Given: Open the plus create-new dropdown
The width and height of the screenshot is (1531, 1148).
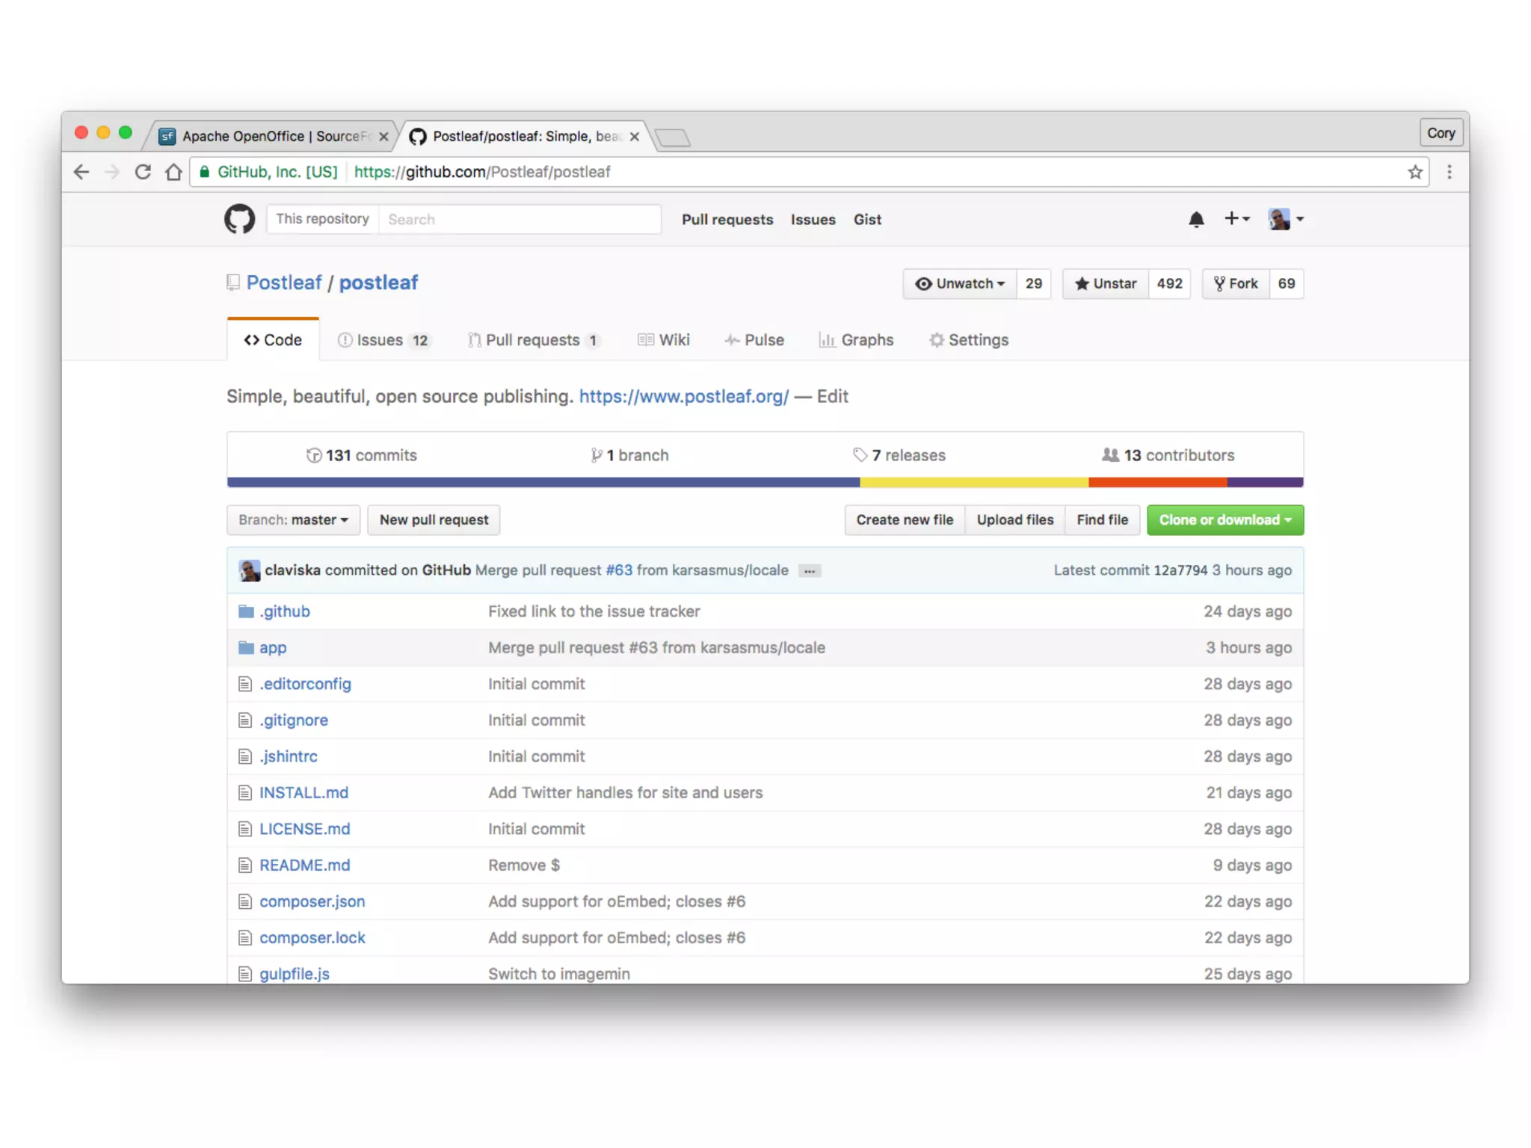Looking at the screenshot, I should pyautogui.click(x=1236, y=219).
